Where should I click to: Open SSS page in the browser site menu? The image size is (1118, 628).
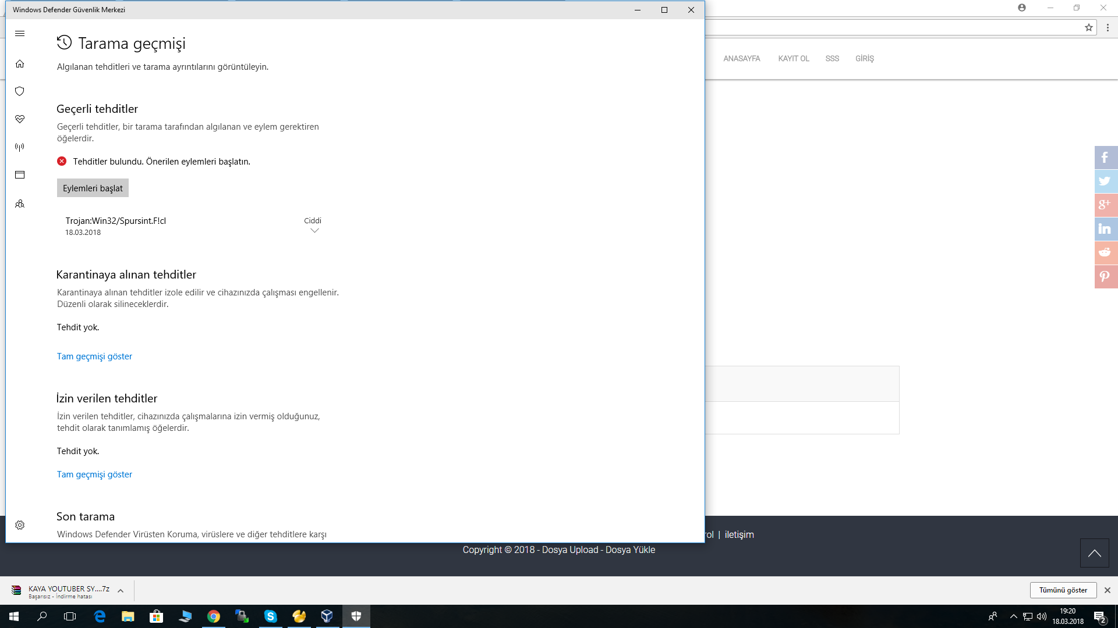pyautogui.click(x=832, y=59)
